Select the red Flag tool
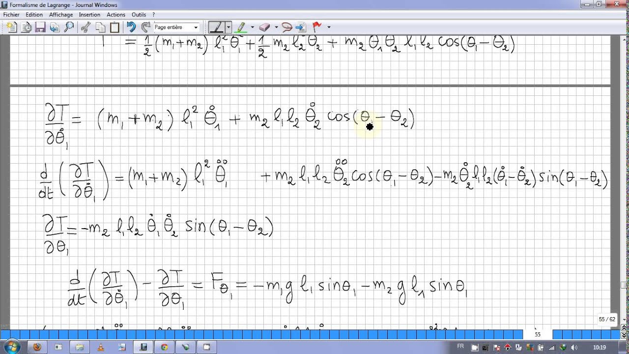 pos(317,27)
